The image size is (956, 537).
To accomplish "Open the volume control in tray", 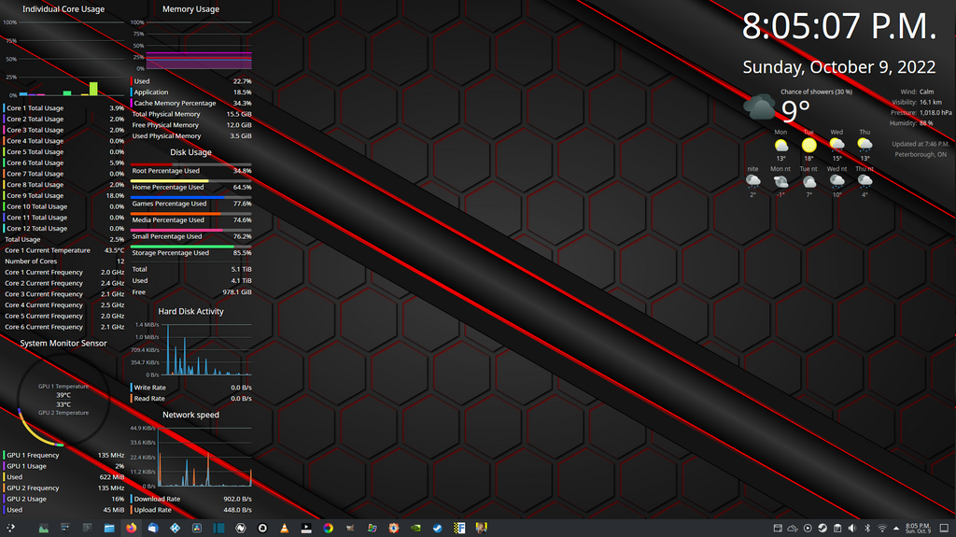I will tap(852, 528).
